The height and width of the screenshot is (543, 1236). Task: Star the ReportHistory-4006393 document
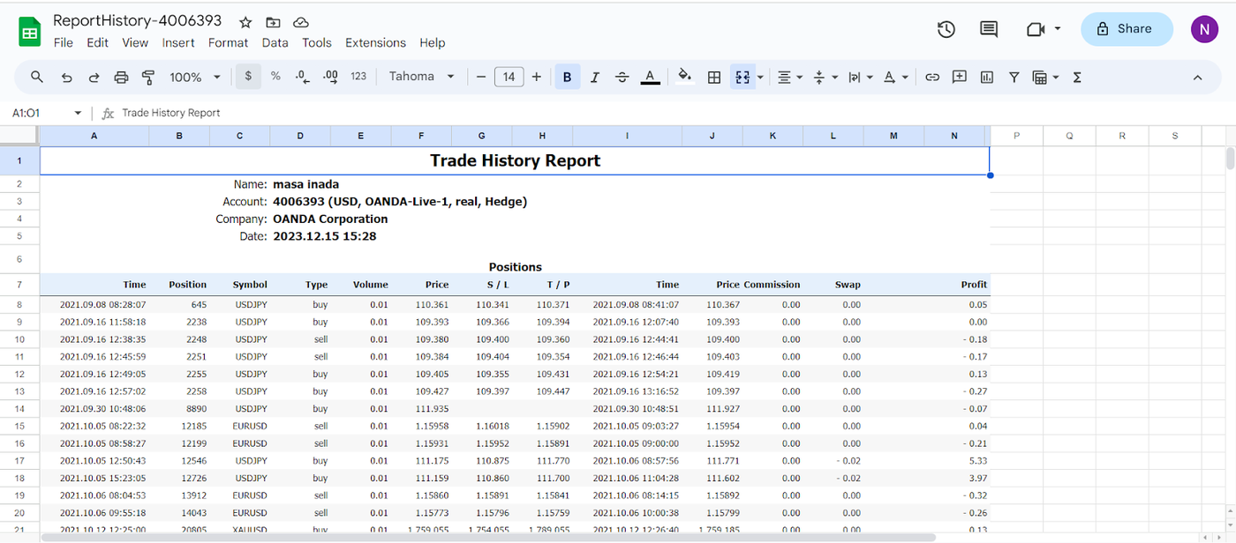[x=245, y=21]
